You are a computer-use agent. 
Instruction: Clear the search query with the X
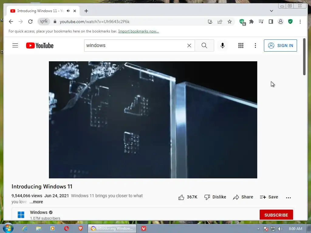pyautogui.click(x=189, y=46)
